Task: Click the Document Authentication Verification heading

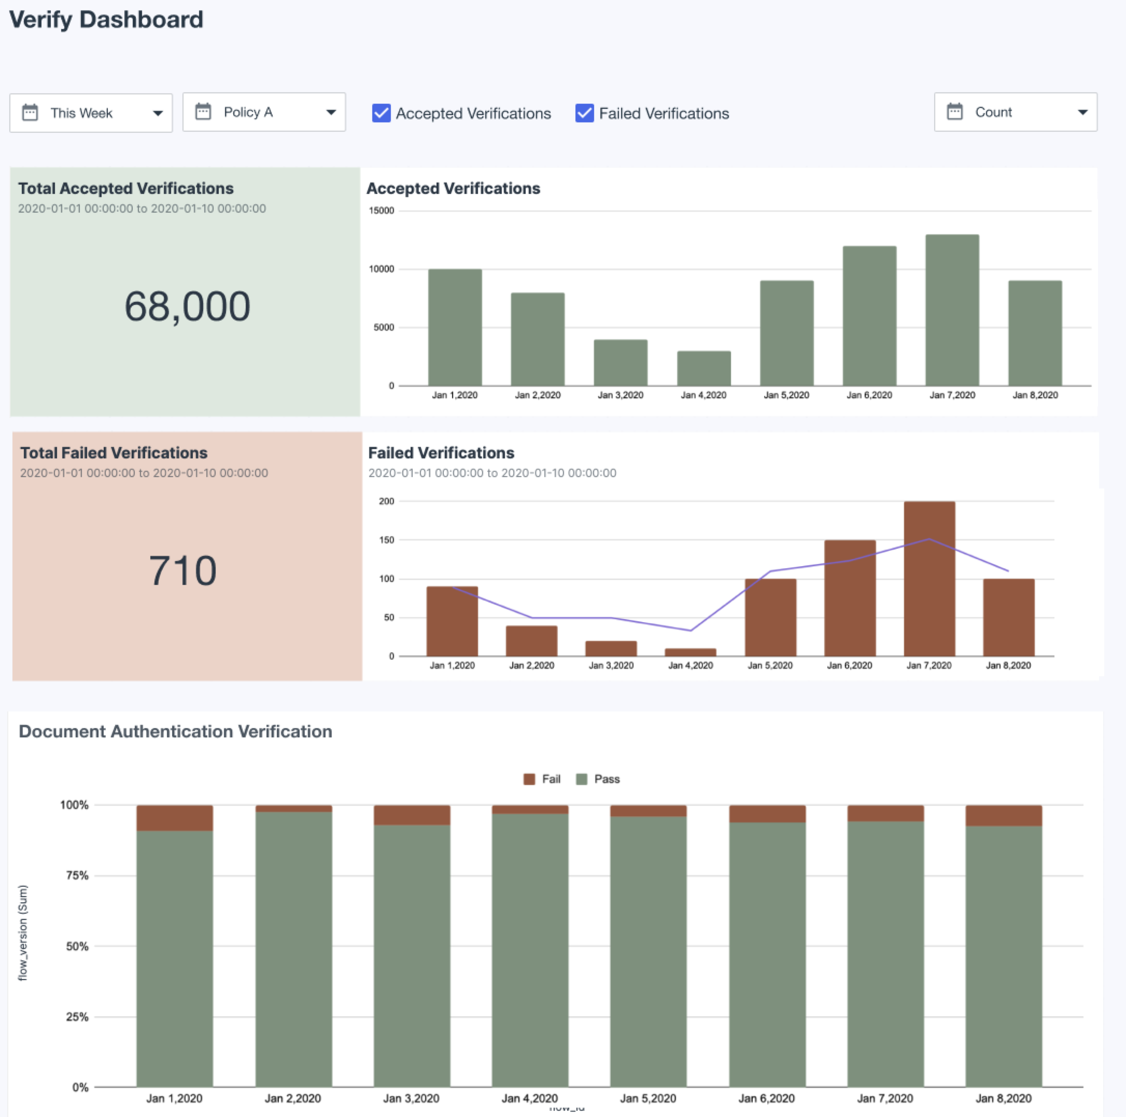Action: pos(175,731)
